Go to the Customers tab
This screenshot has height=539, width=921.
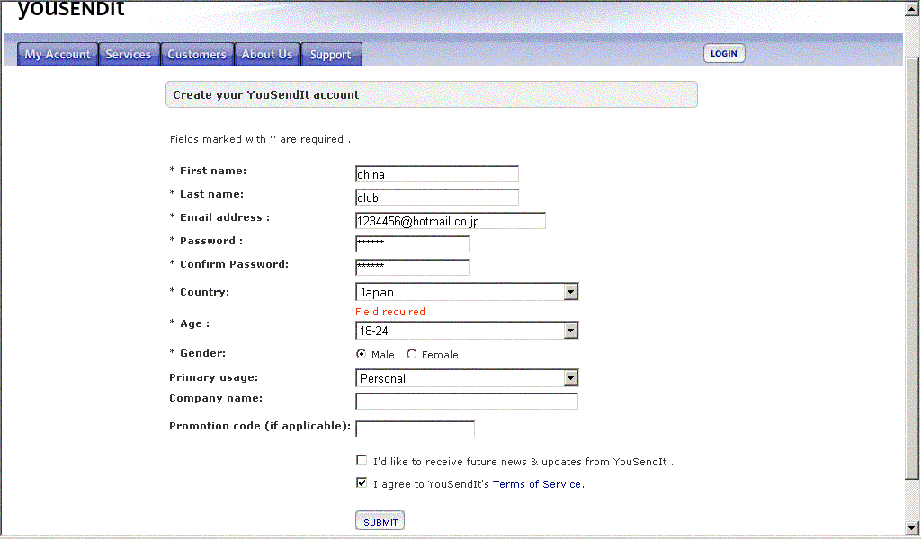tap(197, 55)
